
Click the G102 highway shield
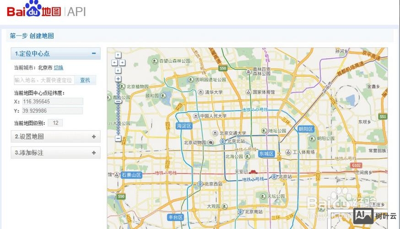tap(357, 165)
